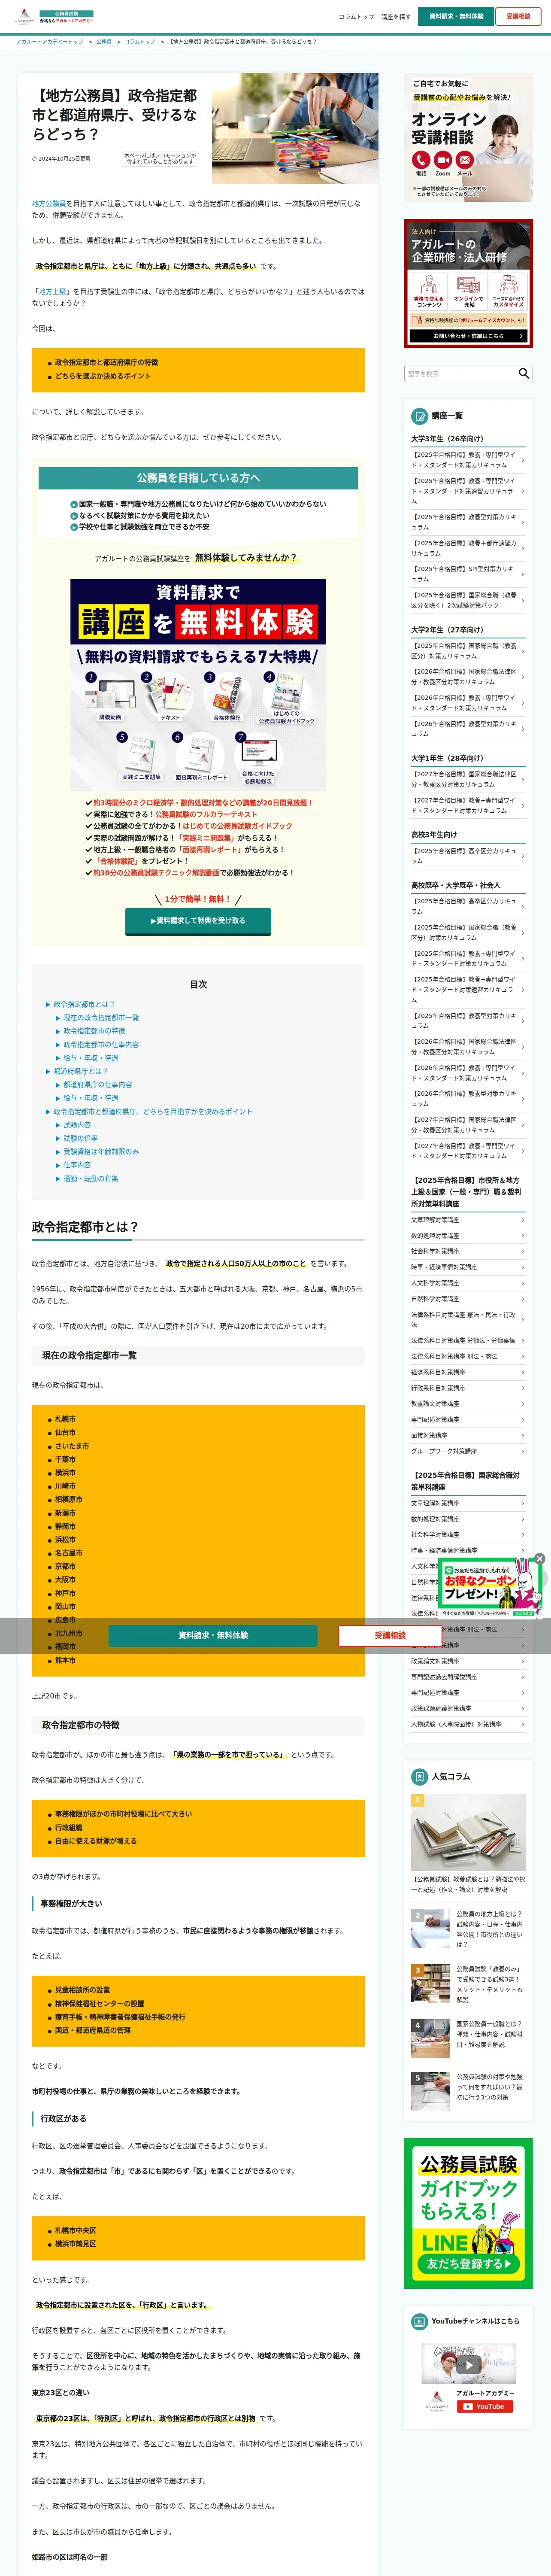Viewport: 551px width, 2576px height.
Task: Open コラムトップ in top header navigation
Action: pos(356,17)
